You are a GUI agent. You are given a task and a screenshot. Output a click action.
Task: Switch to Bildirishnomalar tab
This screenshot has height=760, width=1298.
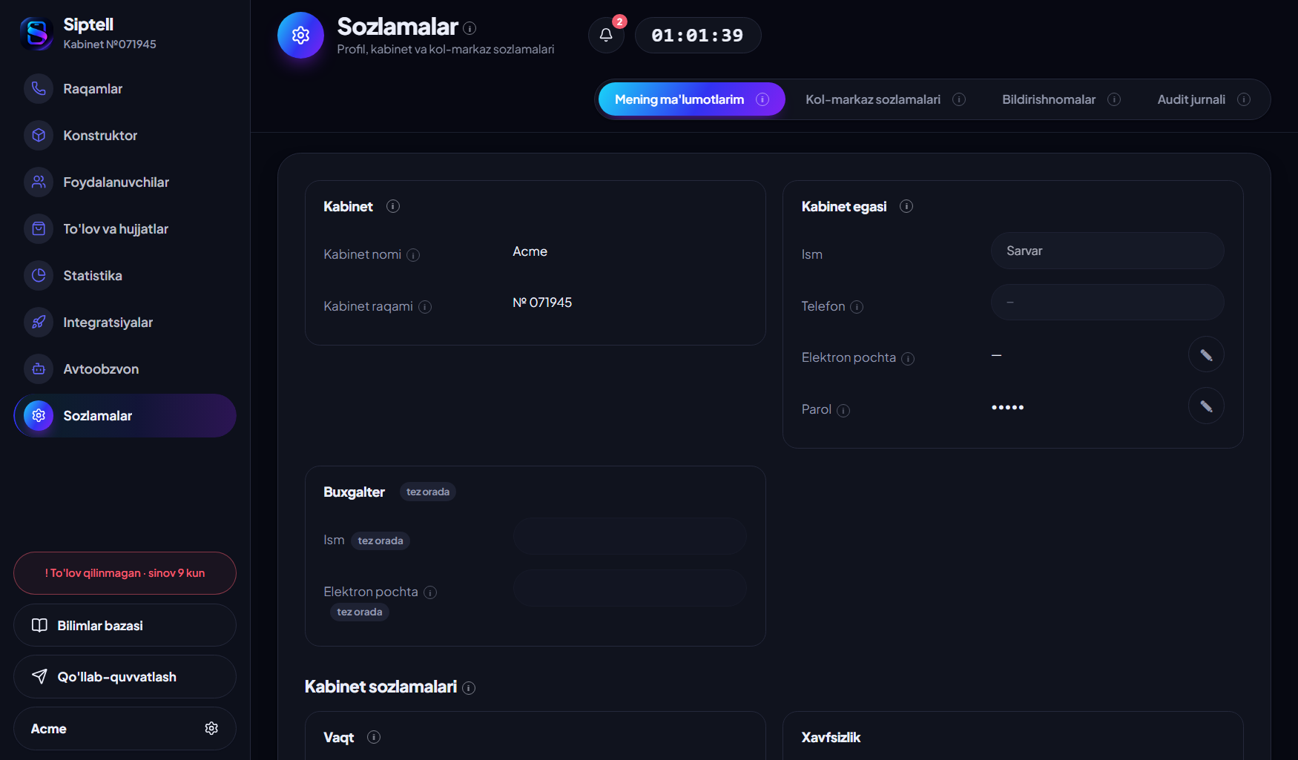[x=1061, y=99]
